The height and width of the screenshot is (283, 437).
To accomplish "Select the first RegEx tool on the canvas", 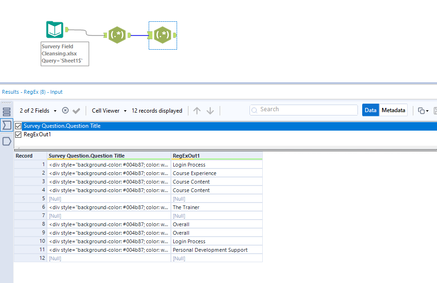I will [117, 35].
